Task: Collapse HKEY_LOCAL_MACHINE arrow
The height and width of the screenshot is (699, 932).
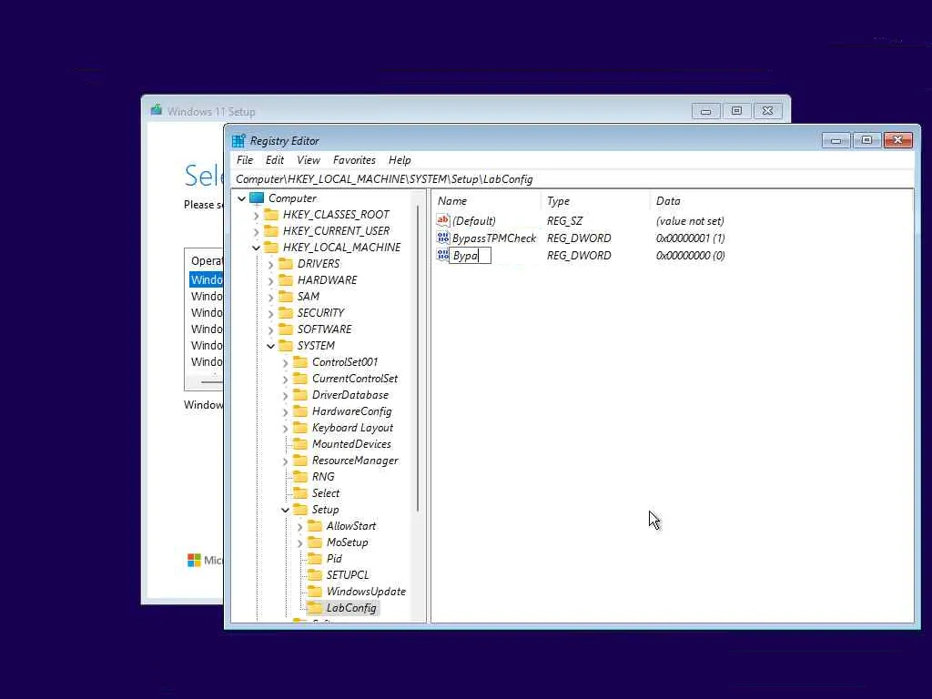Action: pyautogui.click(x=256, y=248)
